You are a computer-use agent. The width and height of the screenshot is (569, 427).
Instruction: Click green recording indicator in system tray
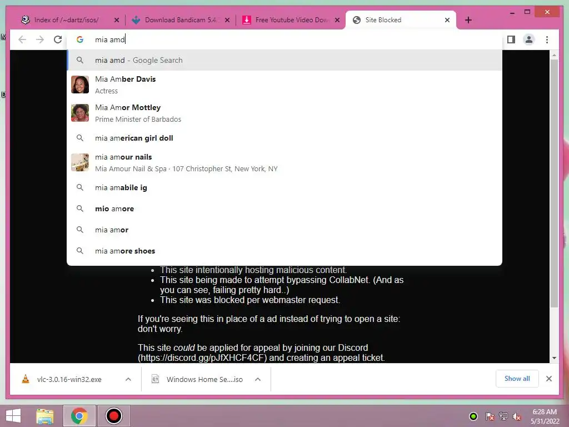click(x=473, y=416)
